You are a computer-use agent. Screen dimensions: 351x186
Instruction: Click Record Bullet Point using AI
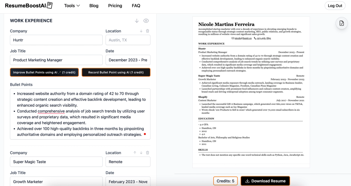[116, 72]
